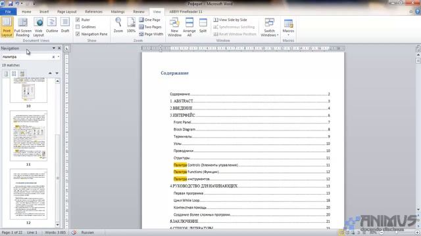Open the ABBYY FineReader 11 tab
Viewport: 421px width, 236px height.
[x=186, y=12]
